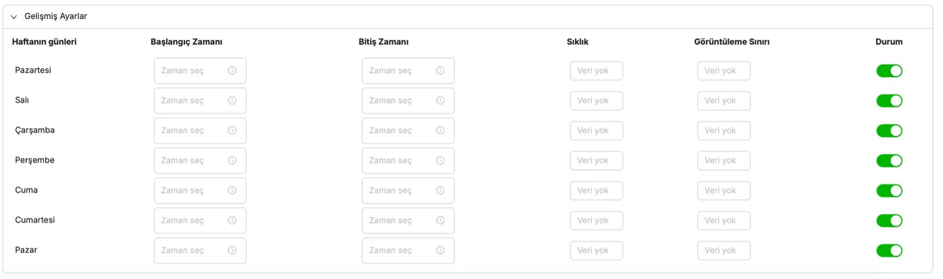Toggle the Pazar Durum switch
Screen dimensions: 943x279
tap(889, 250)
